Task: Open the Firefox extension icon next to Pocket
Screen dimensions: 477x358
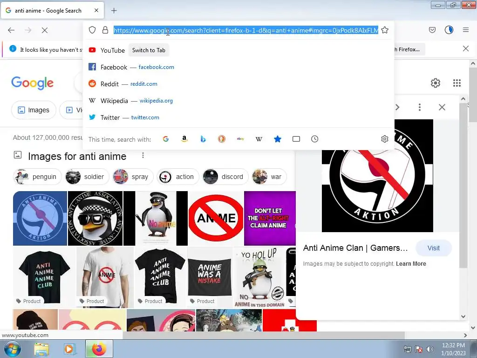Action: [x=449, y=30]
